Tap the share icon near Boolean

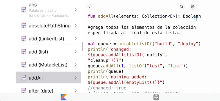click(195, 19)
